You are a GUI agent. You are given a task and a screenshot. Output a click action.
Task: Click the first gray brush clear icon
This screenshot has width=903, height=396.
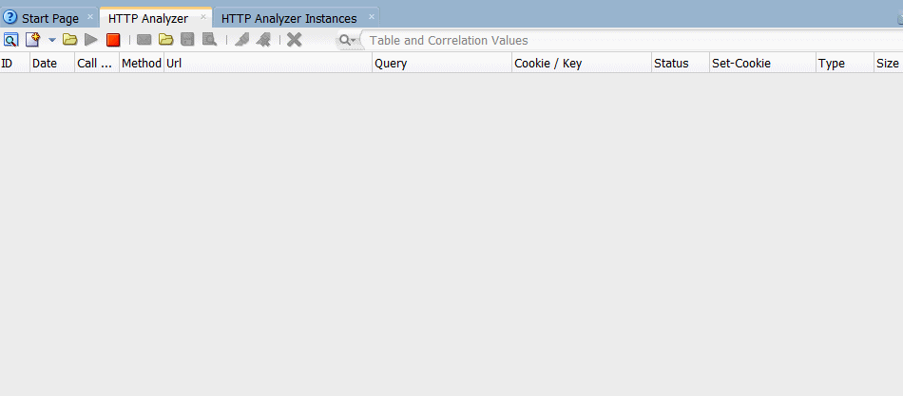(x=241, y=40)
